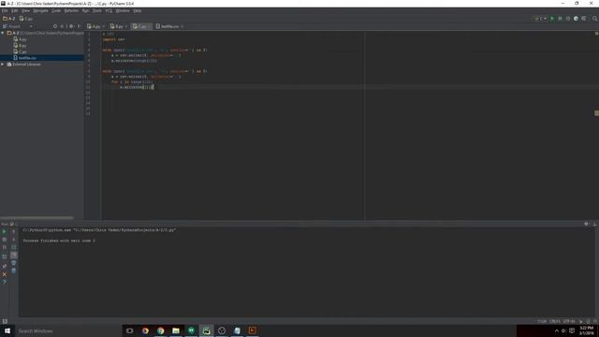
Task: Click the yellow warning marker in editor stripe
Action: pyautogui.click(x=597, y=113)
